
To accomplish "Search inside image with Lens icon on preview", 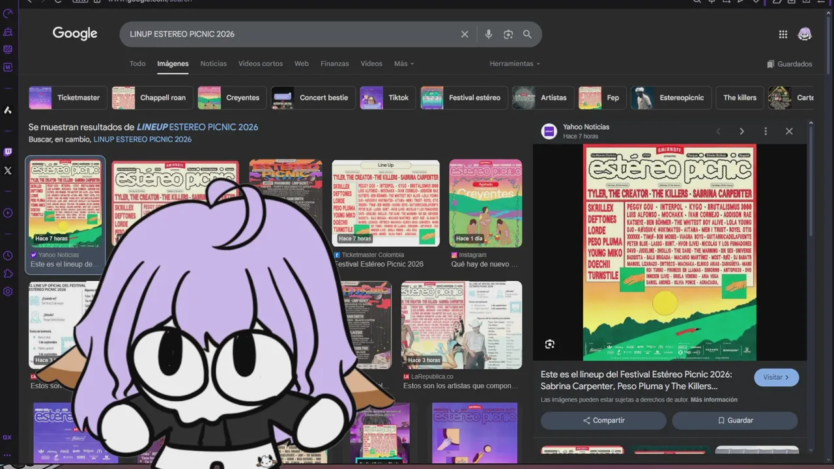I will (x=550, y=344).
